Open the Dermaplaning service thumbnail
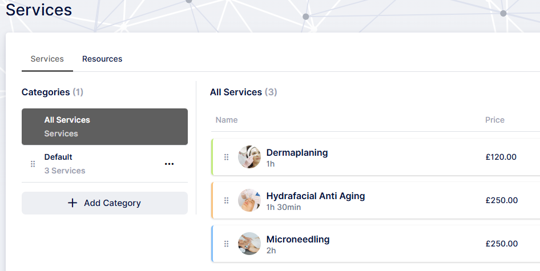The width and height of the screenshot is (540, 271). (249, 157)
